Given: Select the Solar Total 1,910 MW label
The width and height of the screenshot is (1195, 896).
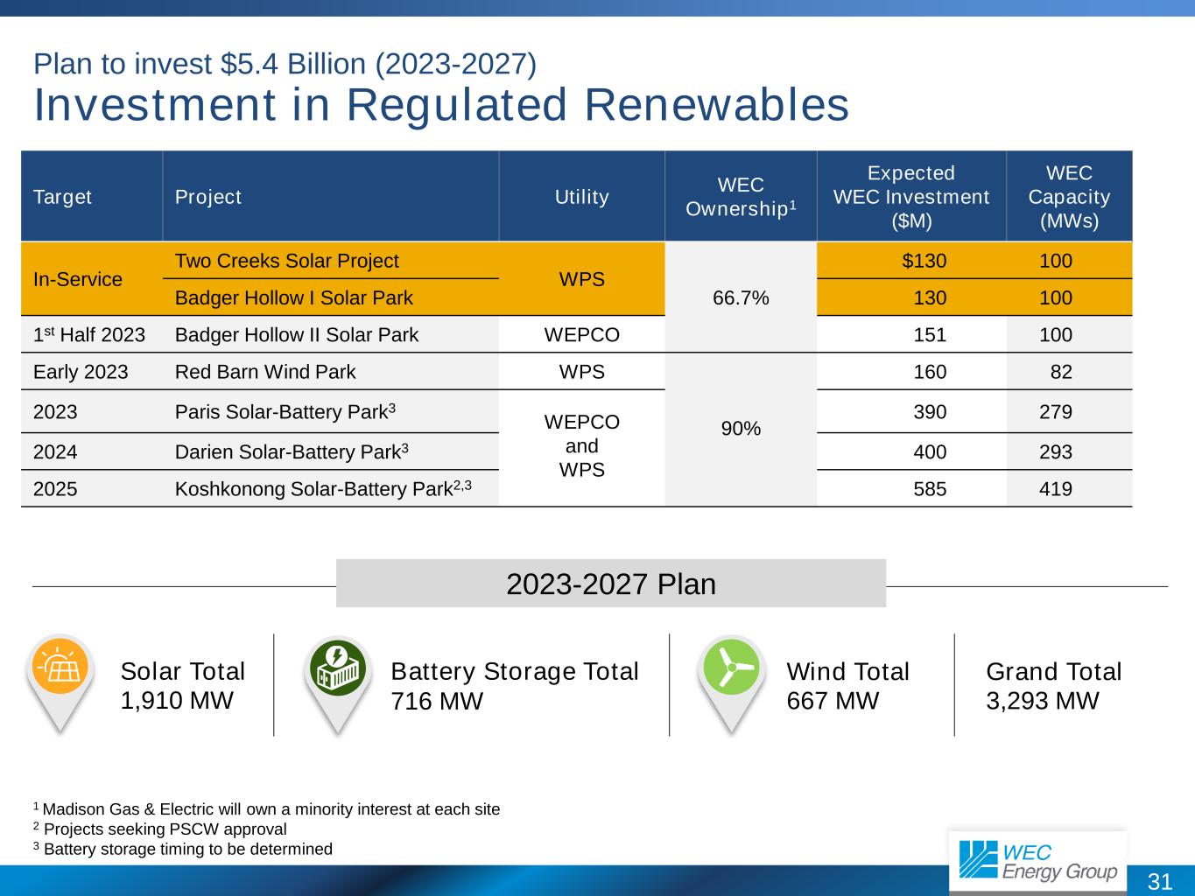Looking at the screenshot, I should click(182, 686).
